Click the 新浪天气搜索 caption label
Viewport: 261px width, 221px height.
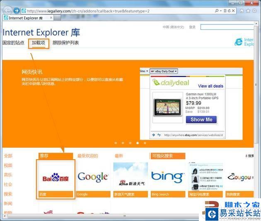[x=130, y=194]
